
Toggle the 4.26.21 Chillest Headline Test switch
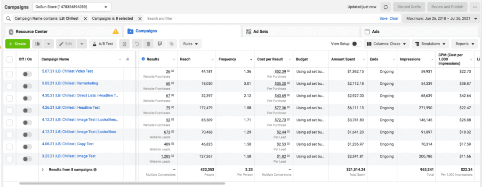(x=27, y=111)
